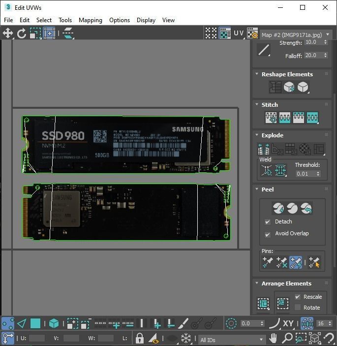This screenshot has height=346, width=337.
Task: Click the Stitch Custom icon
Action: click(x=312, y=118)
